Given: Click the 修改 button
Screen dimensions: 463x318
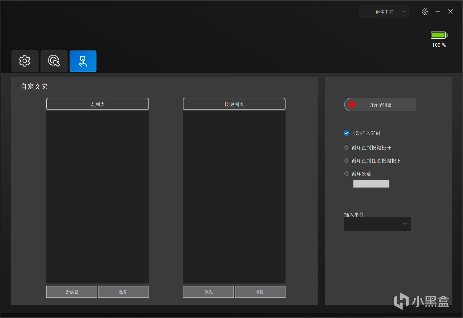Looking at the screenshot, I should (208, 292).
